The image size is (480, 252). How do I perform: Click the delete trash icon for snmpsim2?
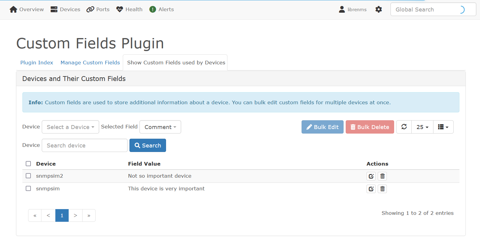382,176
